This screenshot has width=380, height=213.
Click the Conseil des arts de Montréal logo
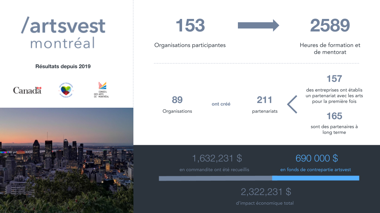tap(103, 90)
